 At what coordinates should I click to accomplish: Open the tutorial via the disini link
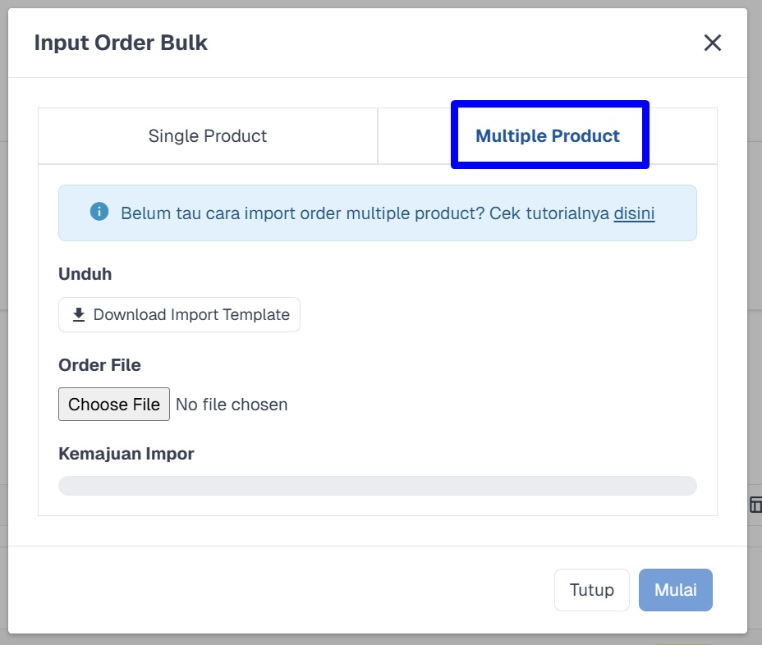[x=634, y=213]
